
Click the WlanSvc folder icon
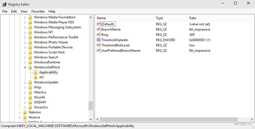[30, 92]
